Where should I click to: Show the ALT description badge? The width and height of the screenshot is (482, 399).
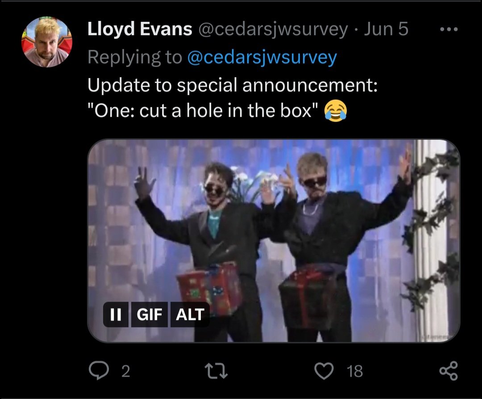click(x=190, y=315)
